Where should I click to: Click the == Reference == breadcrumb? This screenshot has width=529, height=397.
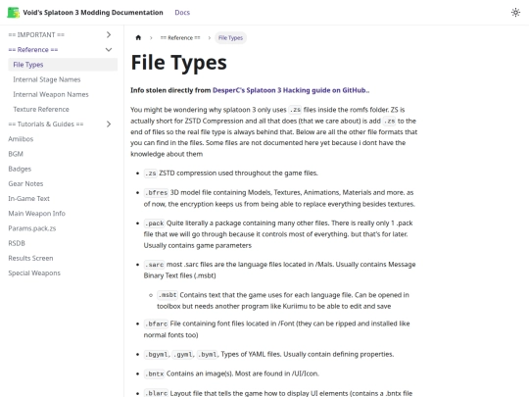click(180, 37)
